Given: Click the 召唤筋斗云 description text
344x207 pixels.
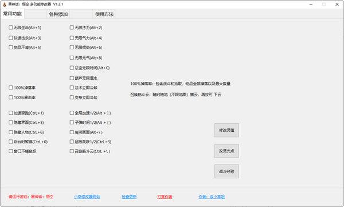Looking at the screenshot, I should point(176,95).
